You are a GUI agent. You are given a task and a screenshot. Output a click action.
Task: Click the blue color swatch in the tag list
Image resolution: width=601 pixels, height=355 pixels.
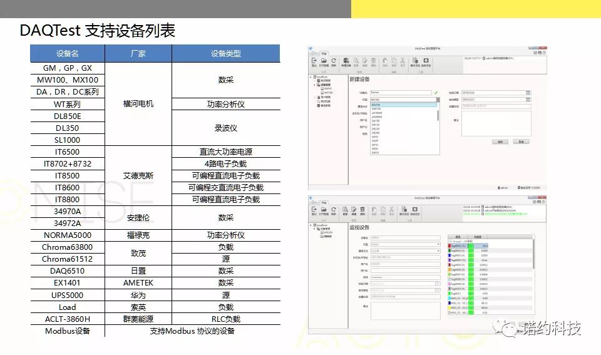click(x=449, y=255)
